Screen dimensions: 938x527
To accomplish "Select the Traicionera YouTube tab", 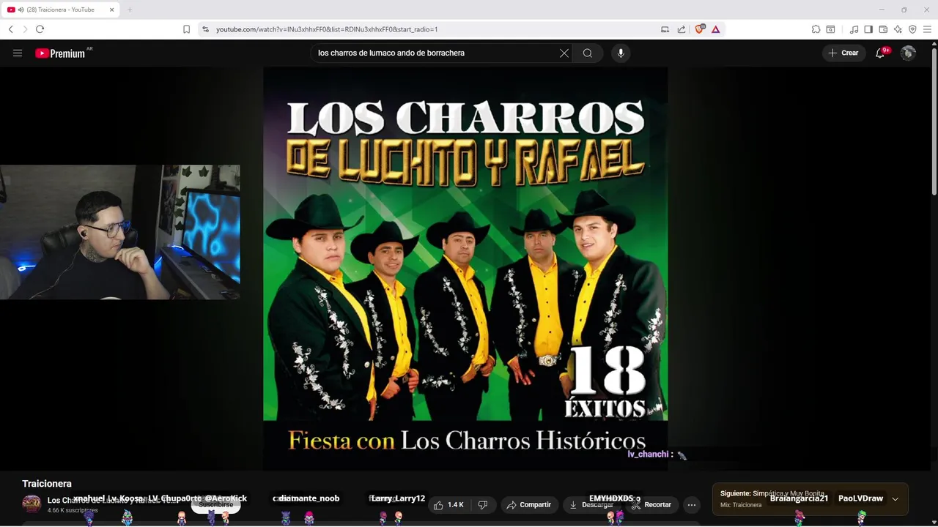I will (61, 10).
